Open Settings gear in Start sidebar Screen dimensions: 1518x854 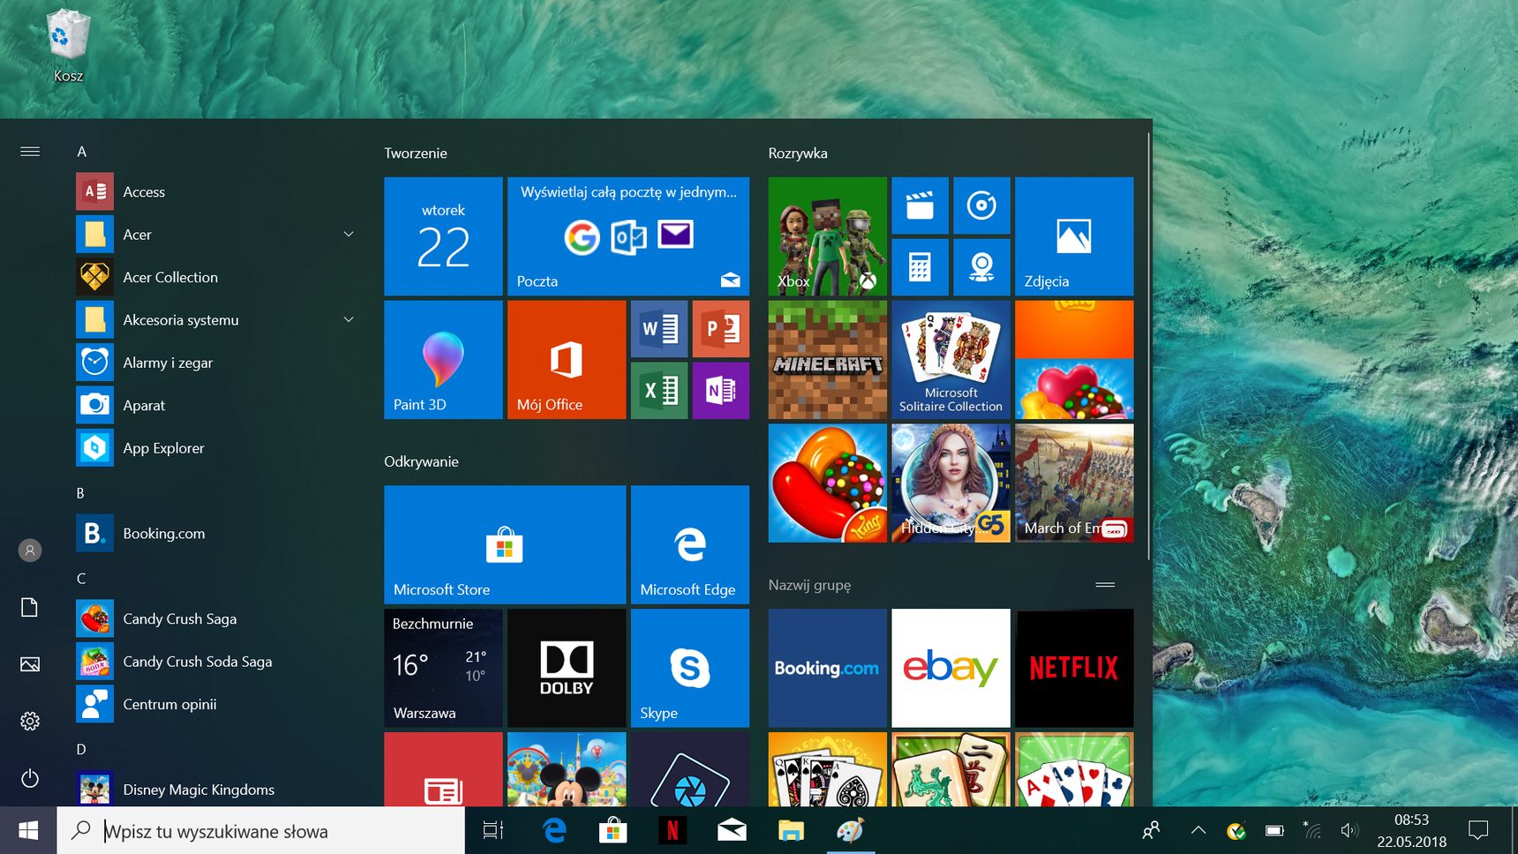point(30,722)
